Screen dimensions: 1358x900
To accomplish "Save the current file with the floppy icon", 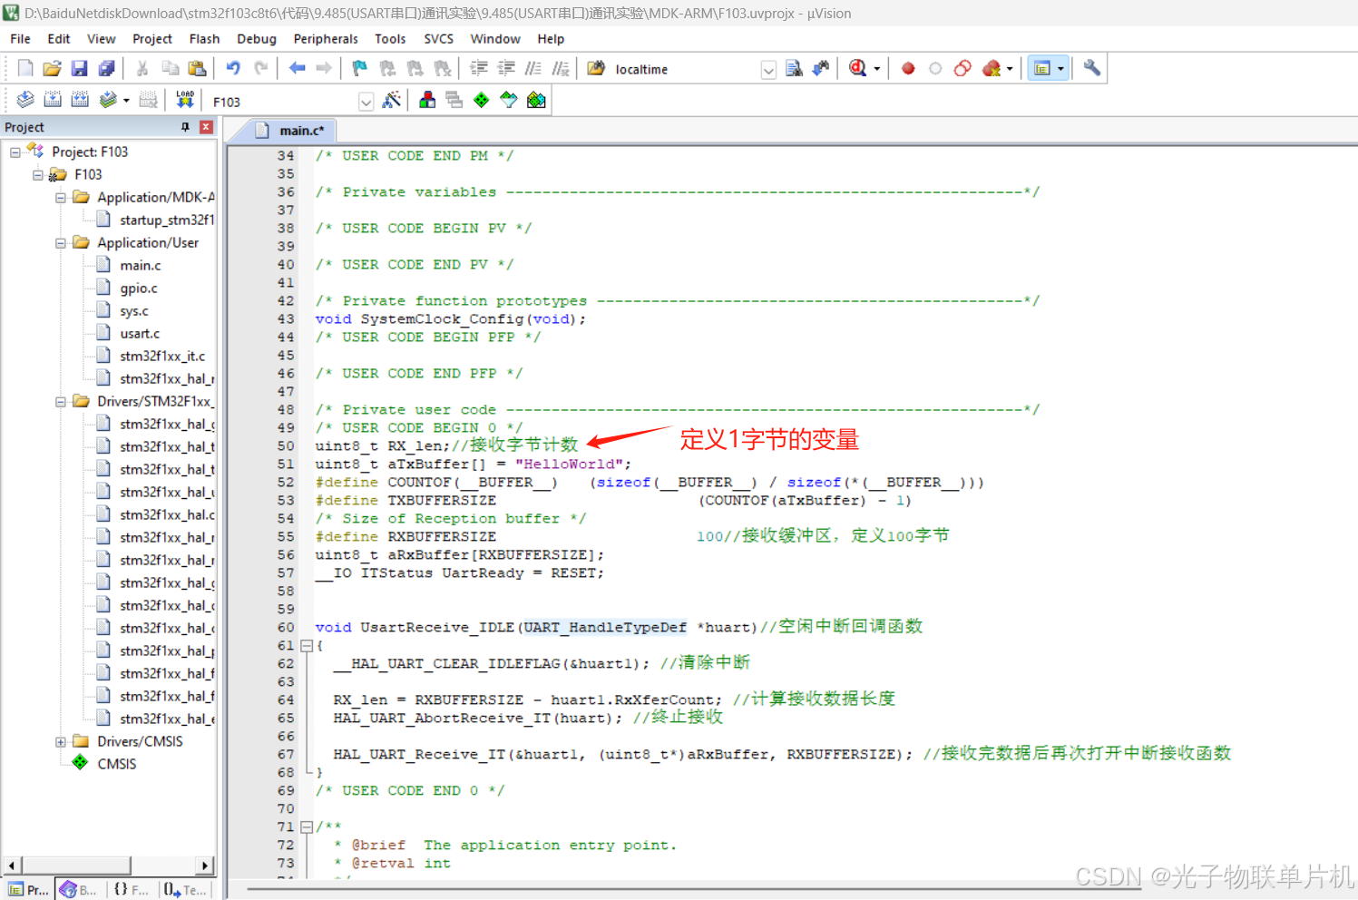I will pos(79,69).
